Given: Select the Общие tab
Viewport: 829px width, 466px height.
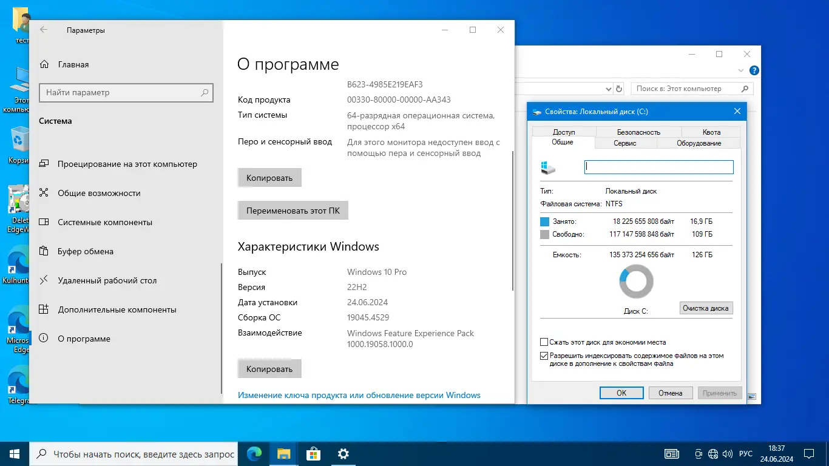Looking at the screenshot, I should (563, 142).
